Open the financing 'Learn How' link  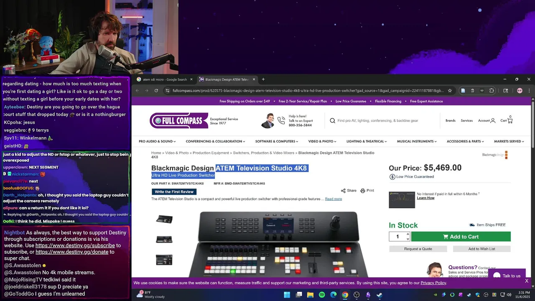(425, 198)
